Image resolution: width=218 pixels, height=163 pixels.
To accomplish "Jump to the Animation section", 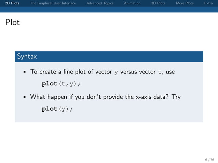I will pos(132,3).
